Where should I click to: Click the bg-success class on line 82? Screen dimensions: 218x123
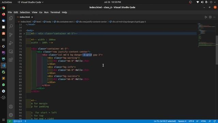click(x=71, y=76)
